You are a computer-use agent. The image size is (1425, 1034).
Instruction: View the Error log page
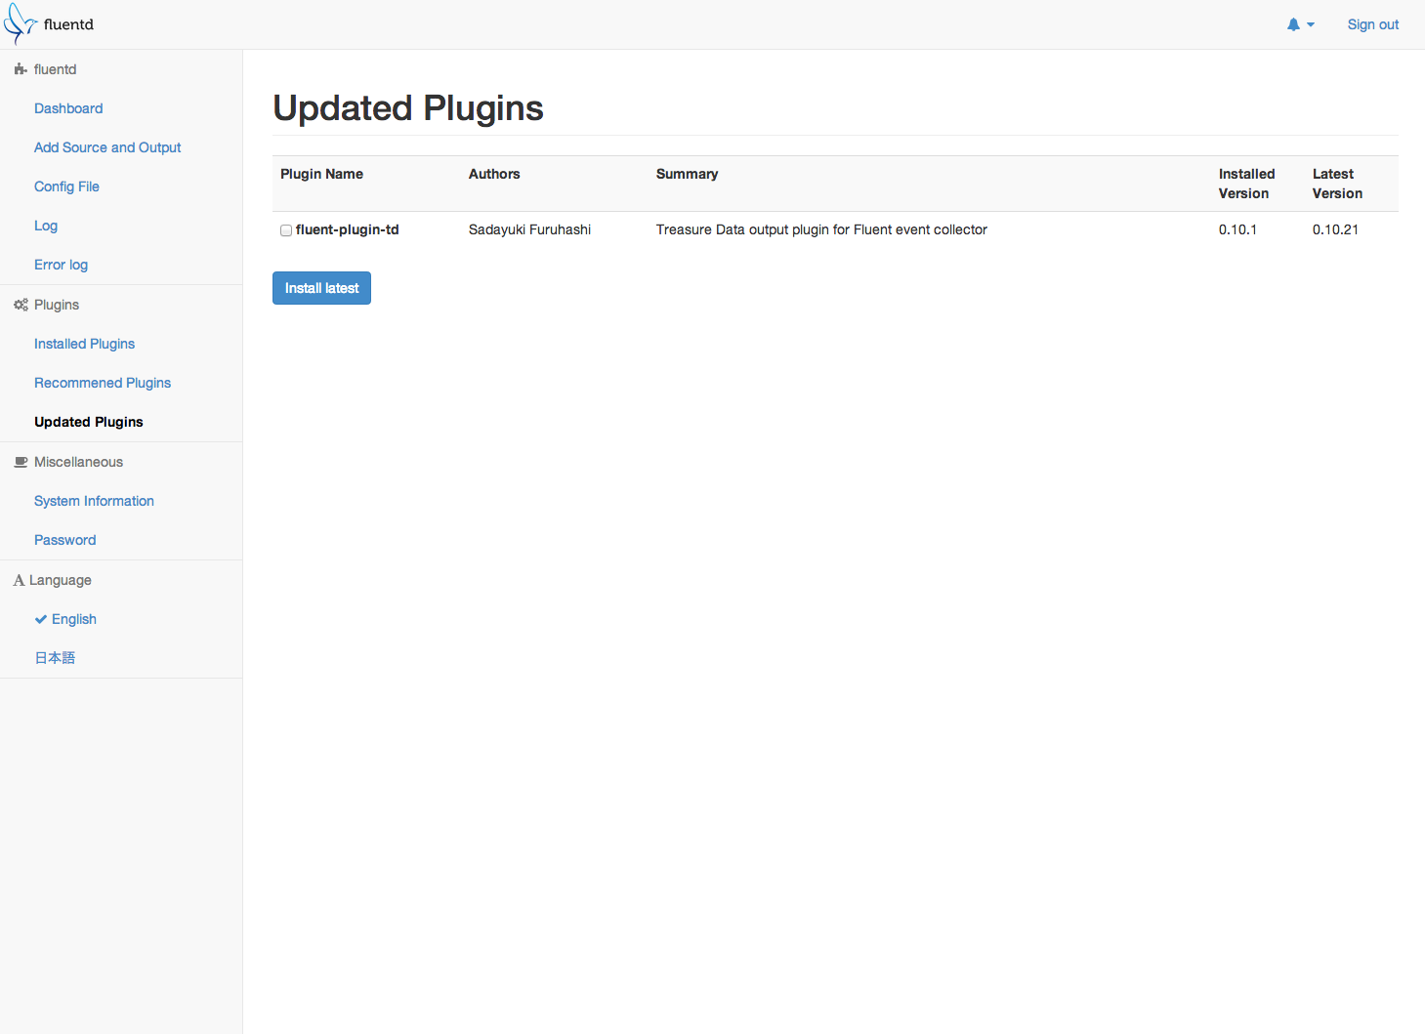tap(61, 265)
